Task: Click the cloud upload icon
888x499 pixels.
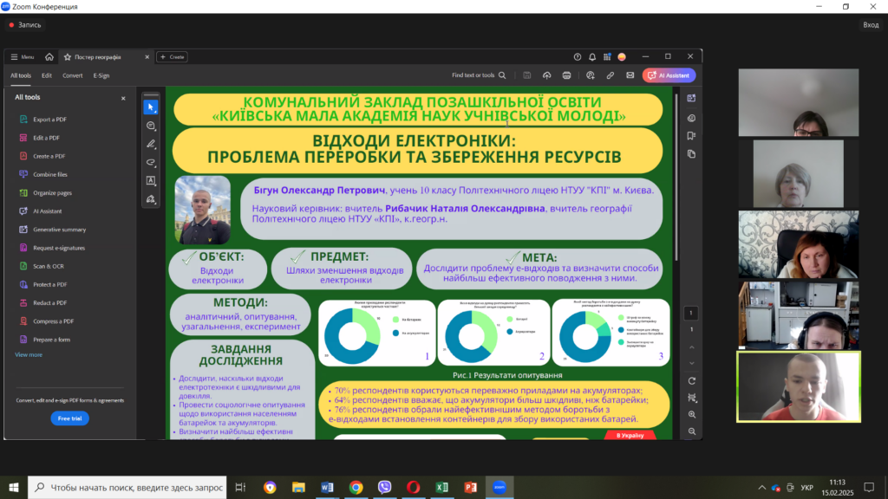Action: pos(546,75)
